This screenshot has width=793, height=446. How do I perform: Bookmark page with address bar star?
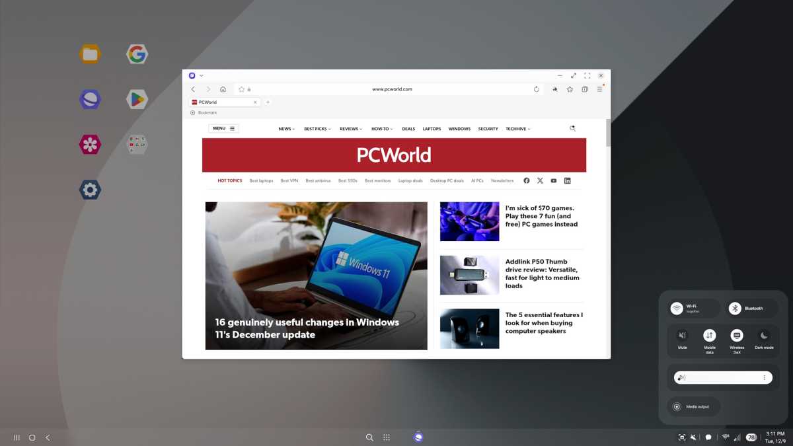tap(241, 89)
